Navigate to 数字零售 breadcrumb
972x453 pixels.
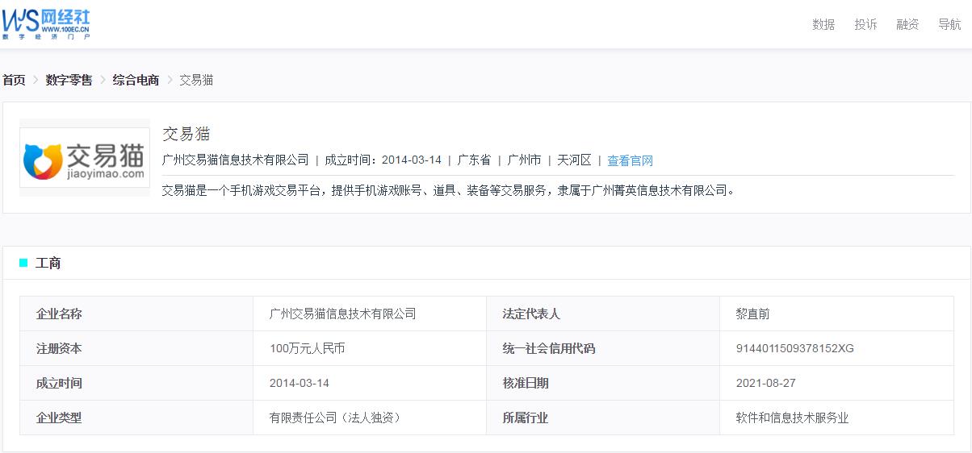coord(69,80)
